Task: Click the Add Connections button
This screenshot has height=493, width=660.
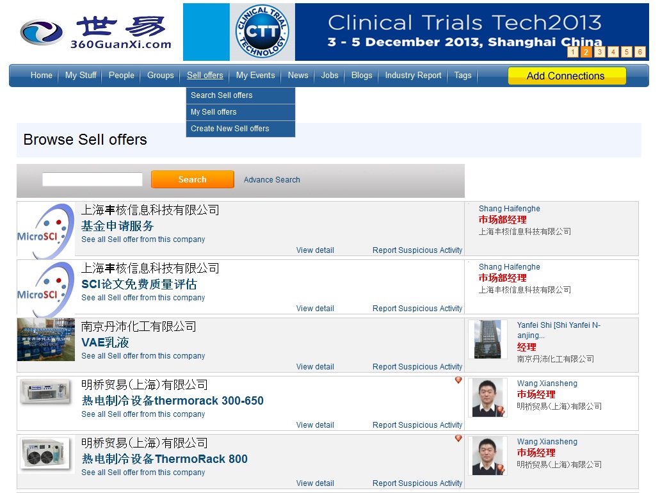Action: pos(567,76)
